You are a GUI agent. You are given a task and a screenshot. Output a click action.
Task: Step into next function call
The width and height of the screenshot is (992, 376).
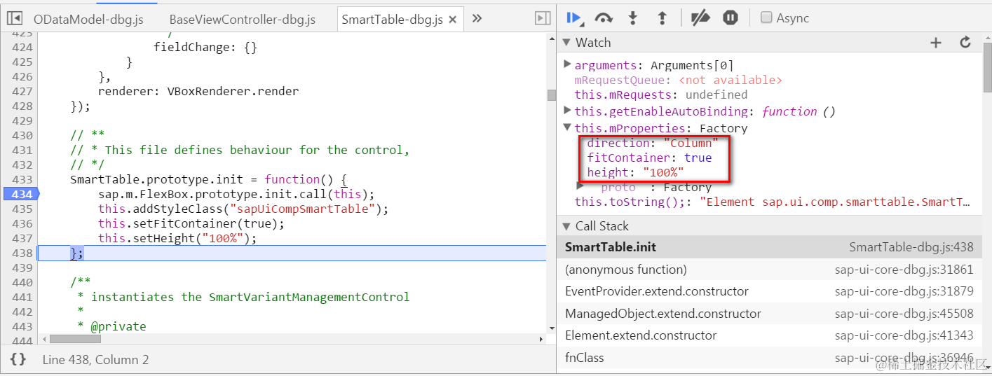click(x=632, y=18)
